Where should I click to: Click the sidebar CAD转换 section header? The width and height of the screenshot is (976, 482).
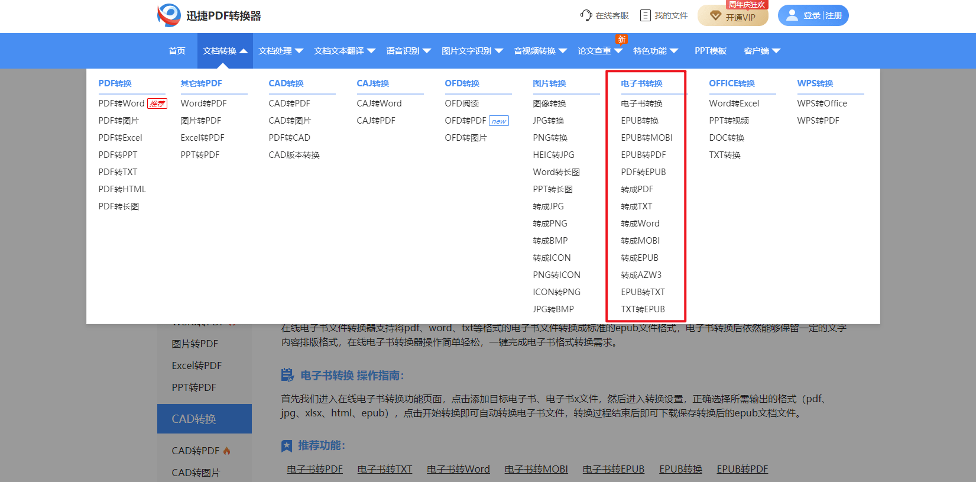point(205,419)
